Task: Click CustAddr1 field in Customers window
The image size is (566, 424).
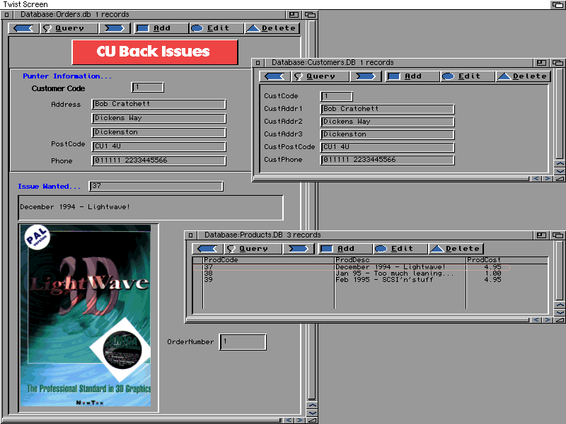Action: pos(387,109)
